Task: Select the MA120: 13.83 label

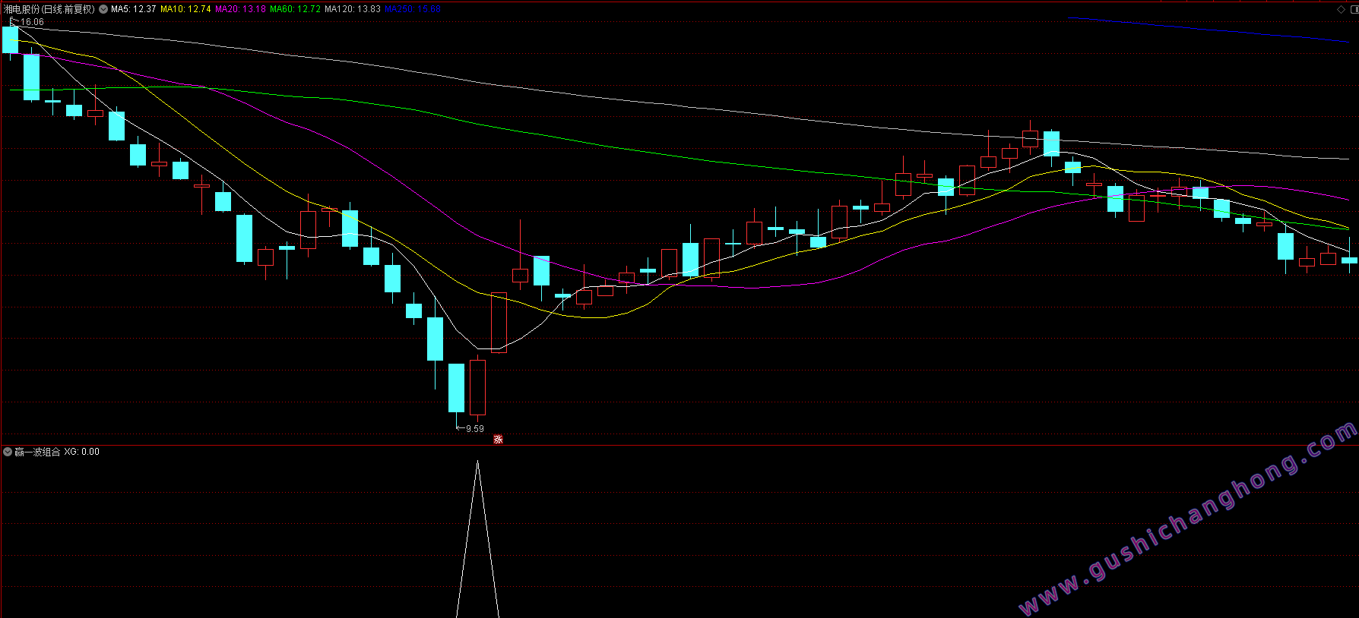Action: pyautogui.click(x=353, y=9)
